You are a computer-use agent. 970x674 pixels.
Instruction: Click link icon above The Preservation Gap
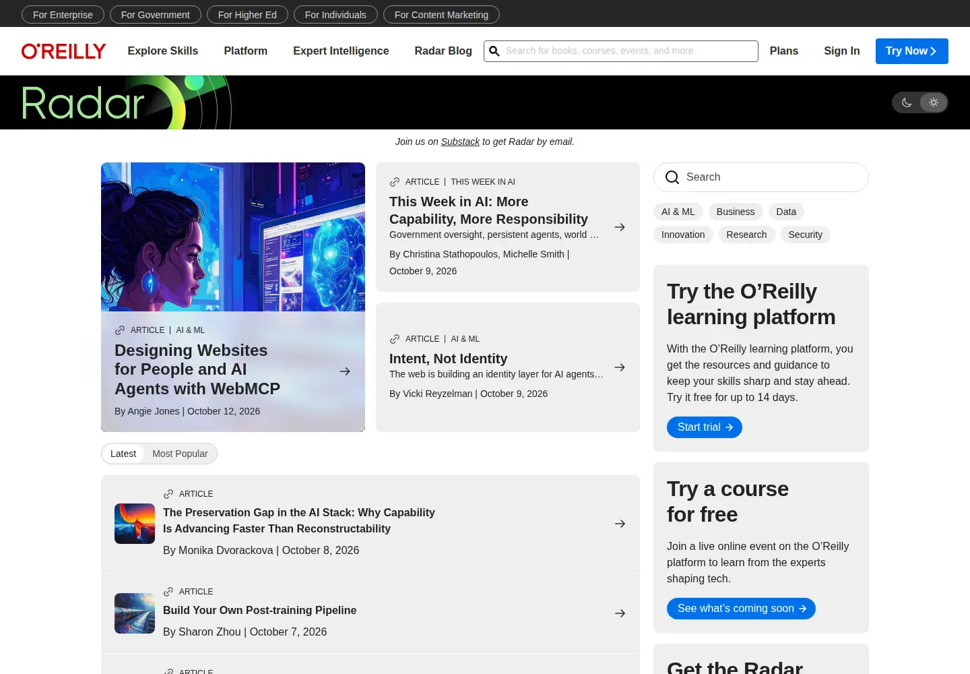(168, 494)
